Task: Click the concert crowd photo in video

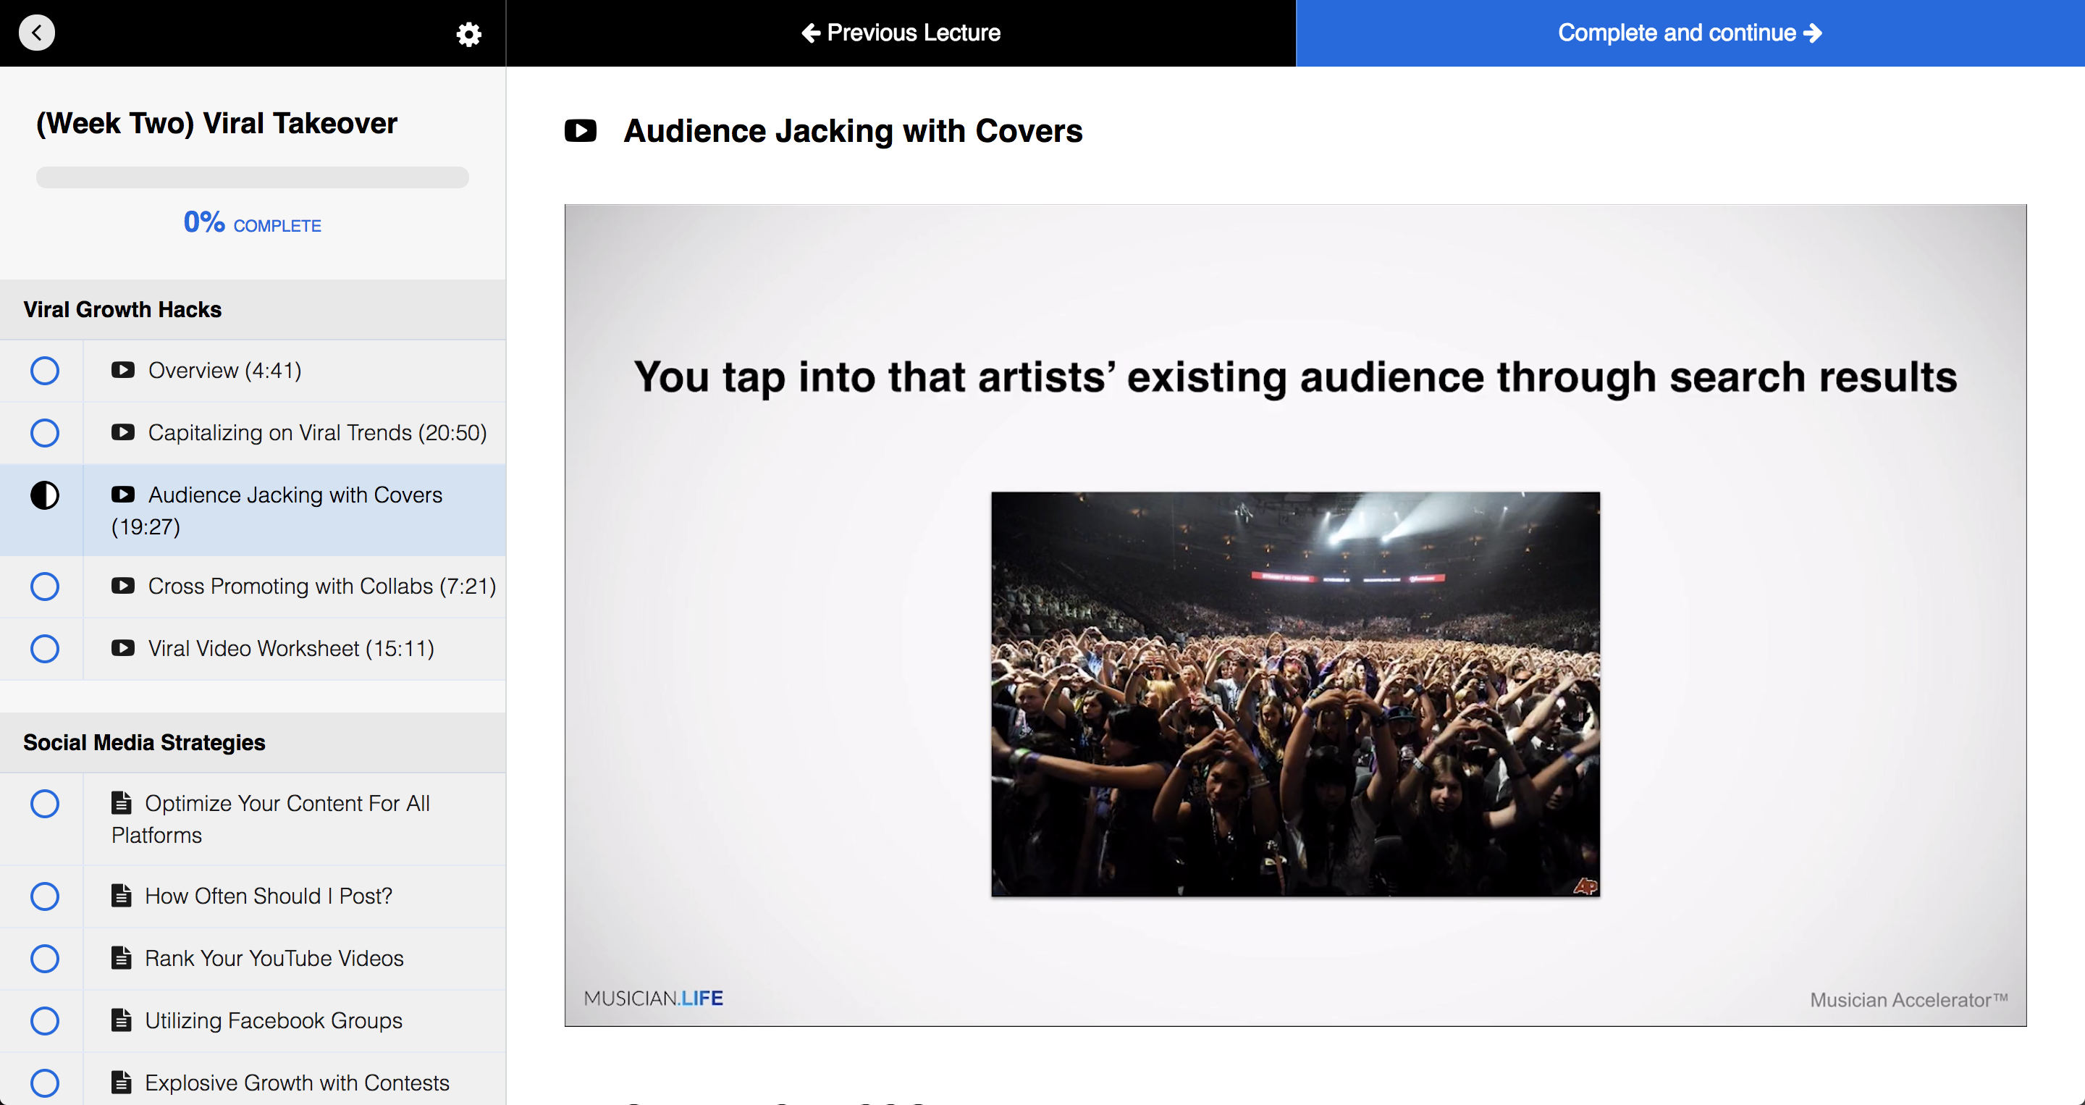Action: 1295,694
